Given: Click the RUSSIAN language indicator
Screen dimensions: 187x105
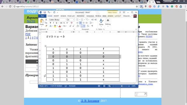Looking at the screenshot, I should tap(72, 86).
